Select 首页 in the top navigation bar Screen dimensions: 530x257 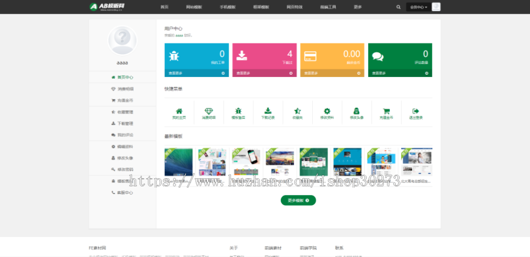(x=164, y=7)
